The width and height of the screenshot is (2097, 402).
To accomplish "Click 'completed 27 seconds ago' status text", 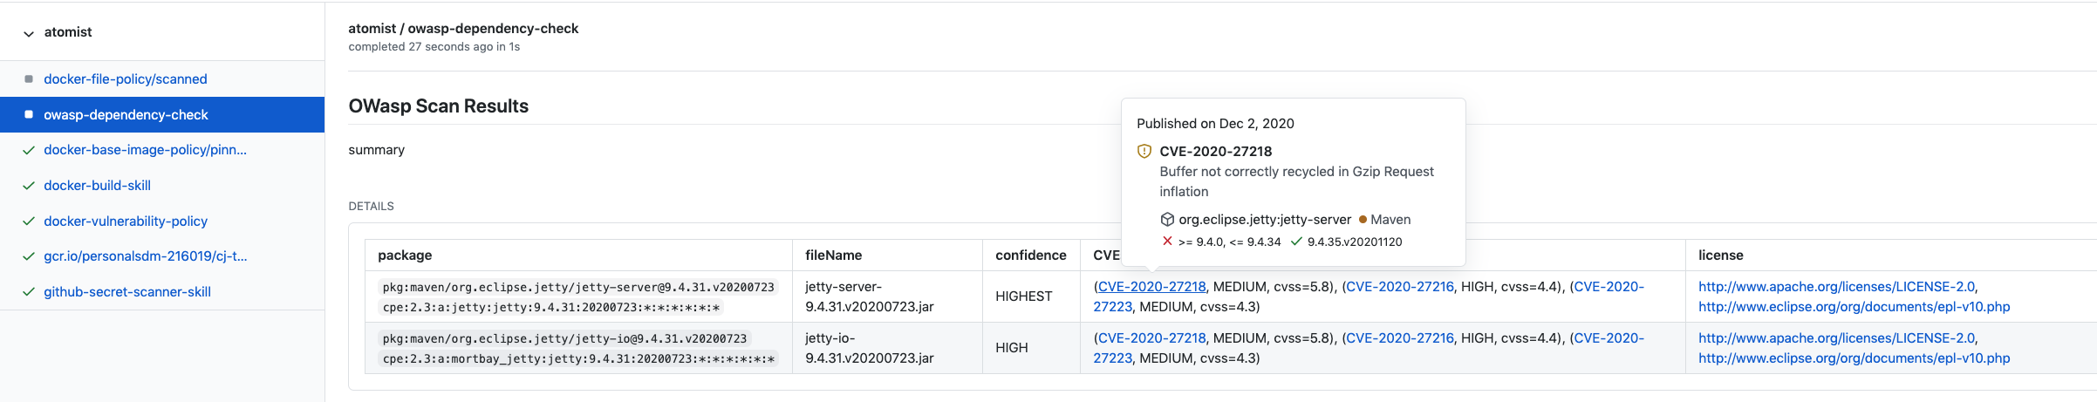I will pos(434,47).
